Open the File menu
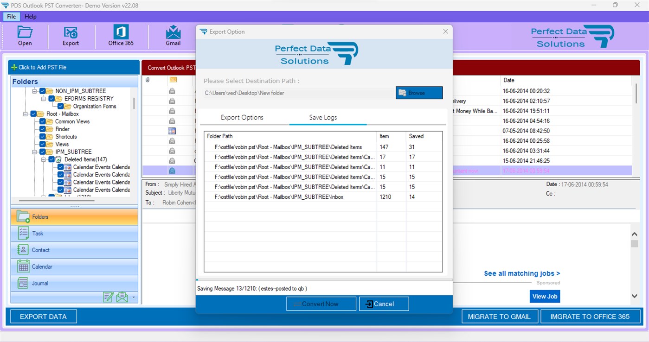 [11, 16]
